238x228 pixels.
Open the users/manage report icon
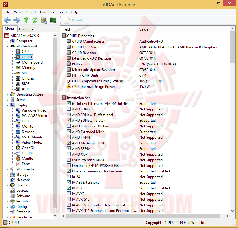click(x=44, y=20)
